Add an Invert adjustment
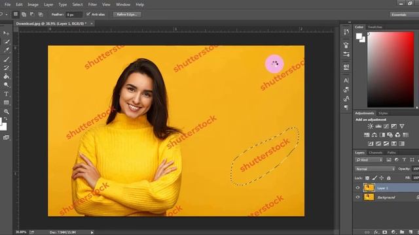 pyautogui.click(x=371, y=144)
